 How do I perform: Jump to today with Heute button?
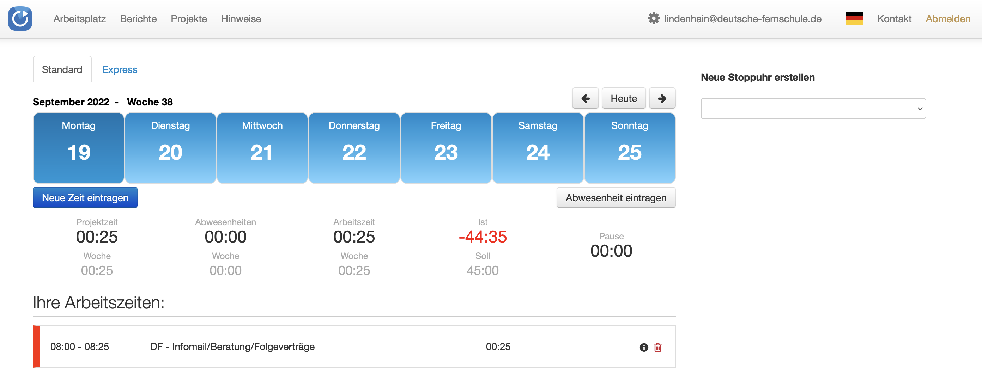coord(623,98)
